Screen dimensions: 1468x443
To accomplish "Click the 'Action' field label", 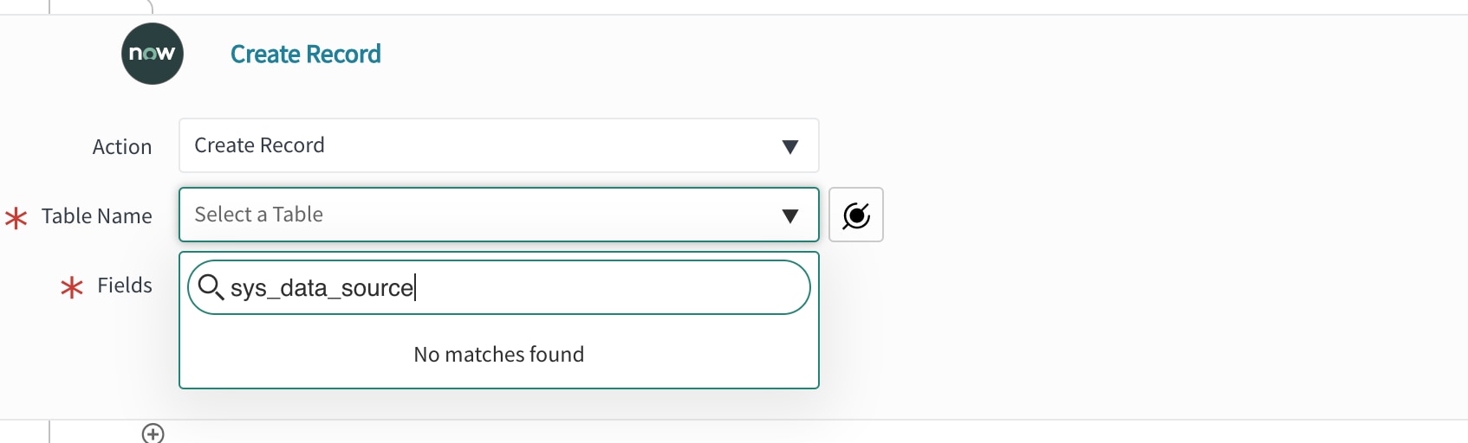I will tap(122, 147).
